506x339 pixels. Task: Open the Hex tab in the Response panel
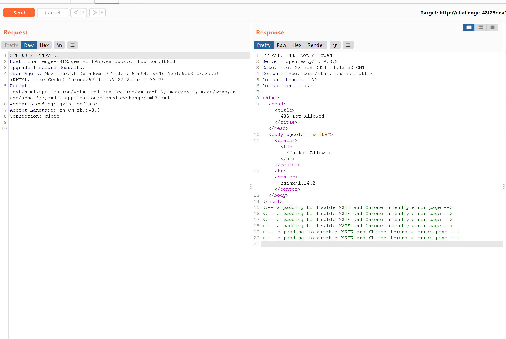(x=297, y=45)
